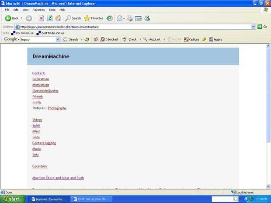Image resolution: width=271 pixels, height=203 pixels.
Task: Open the QuoteableQuotes link
Action: coord(45,91)
